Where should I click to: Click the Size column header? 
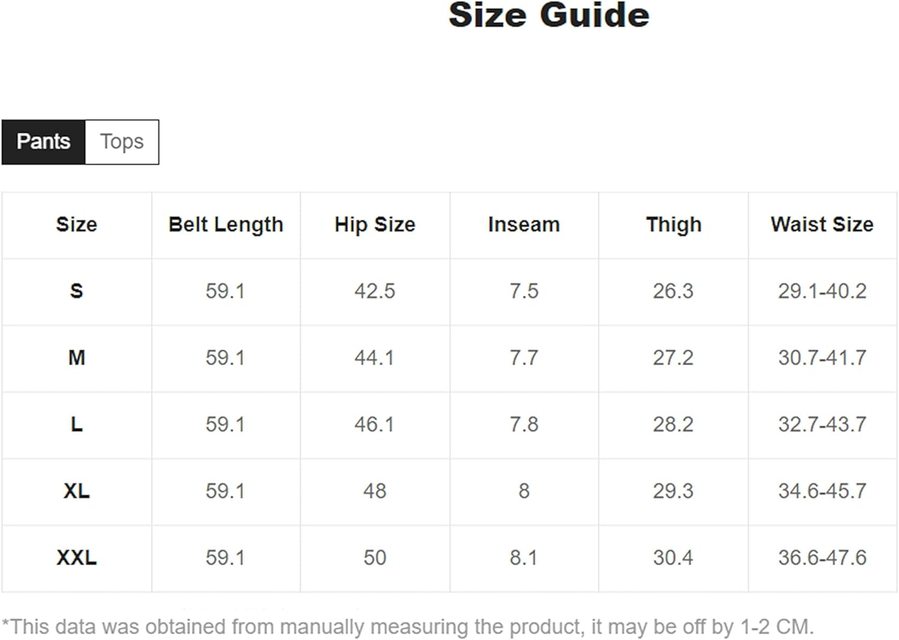(x=77, y=225)
